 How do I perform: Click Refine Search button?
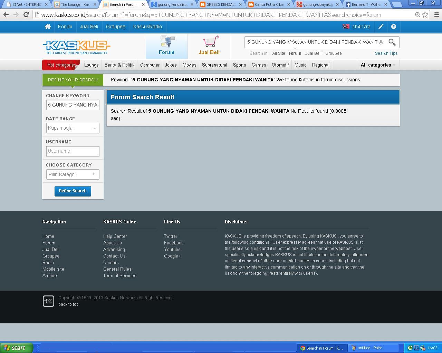73,191
